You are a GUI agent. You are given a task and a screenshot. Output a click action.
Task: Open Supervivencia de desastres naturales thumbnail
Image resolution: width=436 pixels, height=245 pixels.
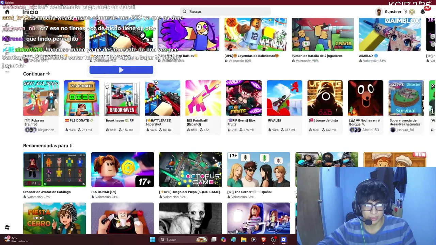[406, 98]
